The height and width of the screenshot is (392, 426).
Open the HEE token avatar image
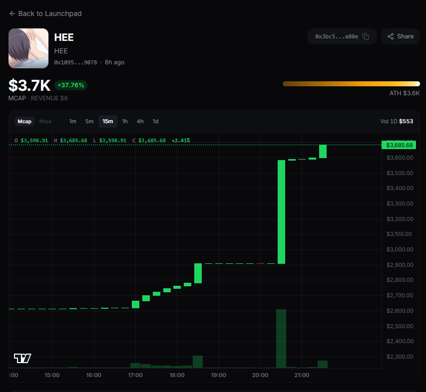(28, 48)
